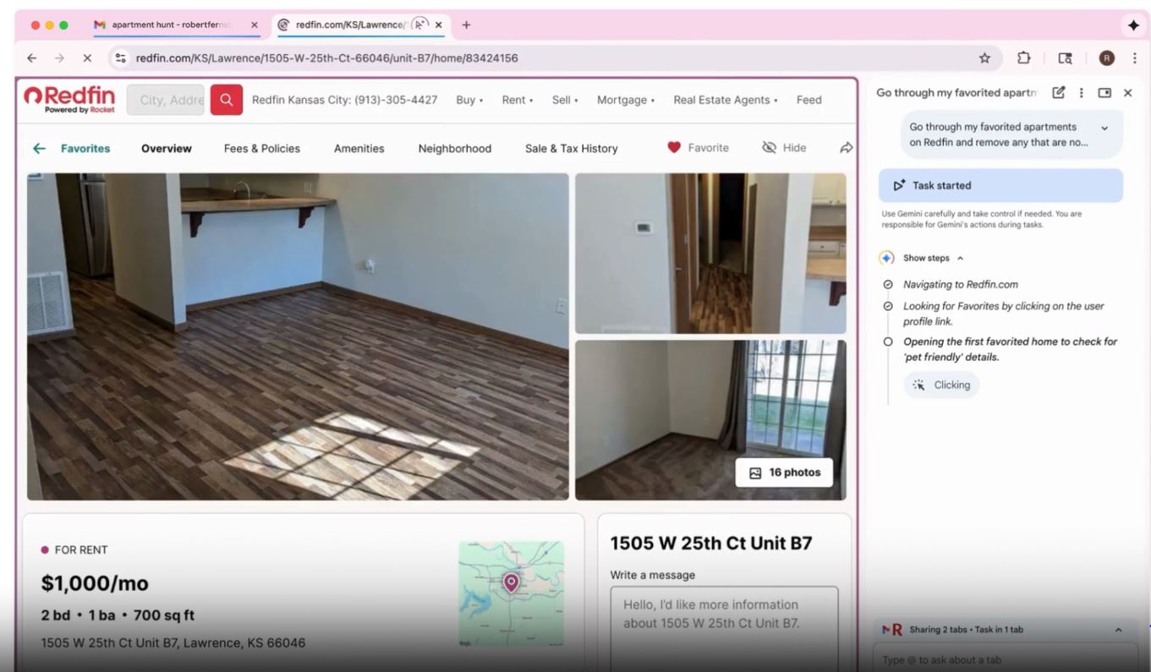This screenshot has width=1151, height=672.
Task: Expand the truncated Gemini prompt chevron
Action: (x=1104, y=127)
